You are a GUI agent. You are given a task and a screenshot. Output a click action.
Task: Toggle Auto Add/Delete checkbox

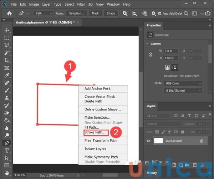click(x=160, y=13)
